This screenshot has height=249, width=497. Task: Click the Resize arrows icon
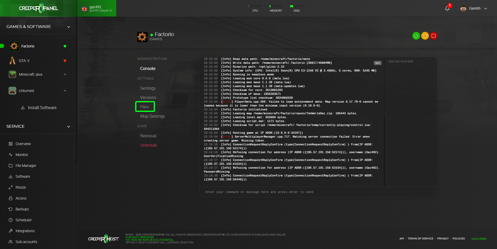(x=11, y=187)
